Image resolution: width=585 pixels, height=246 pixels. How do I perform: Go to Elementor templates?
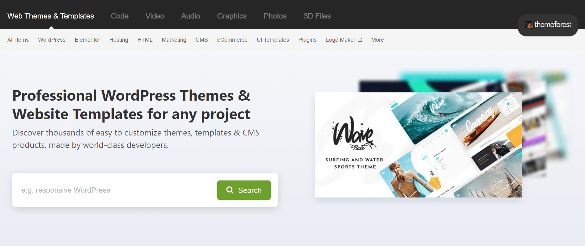[x=87, y=40]
